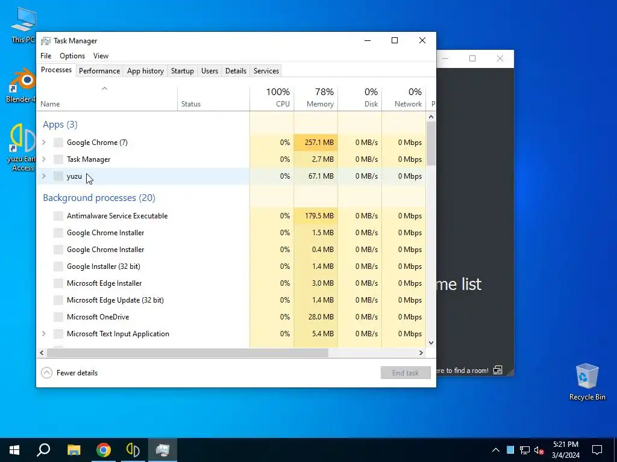Show hidden system tray icons
This screenshot has width=617, height=462.
point(496,450)
